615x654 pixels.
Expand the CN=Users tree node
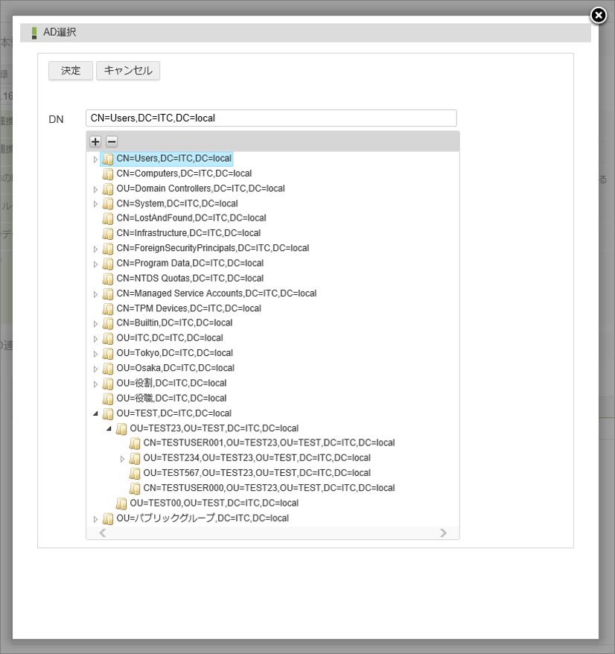95,159
